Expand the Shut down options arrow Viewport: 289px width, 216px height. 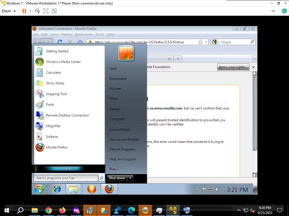coord(130,178)
